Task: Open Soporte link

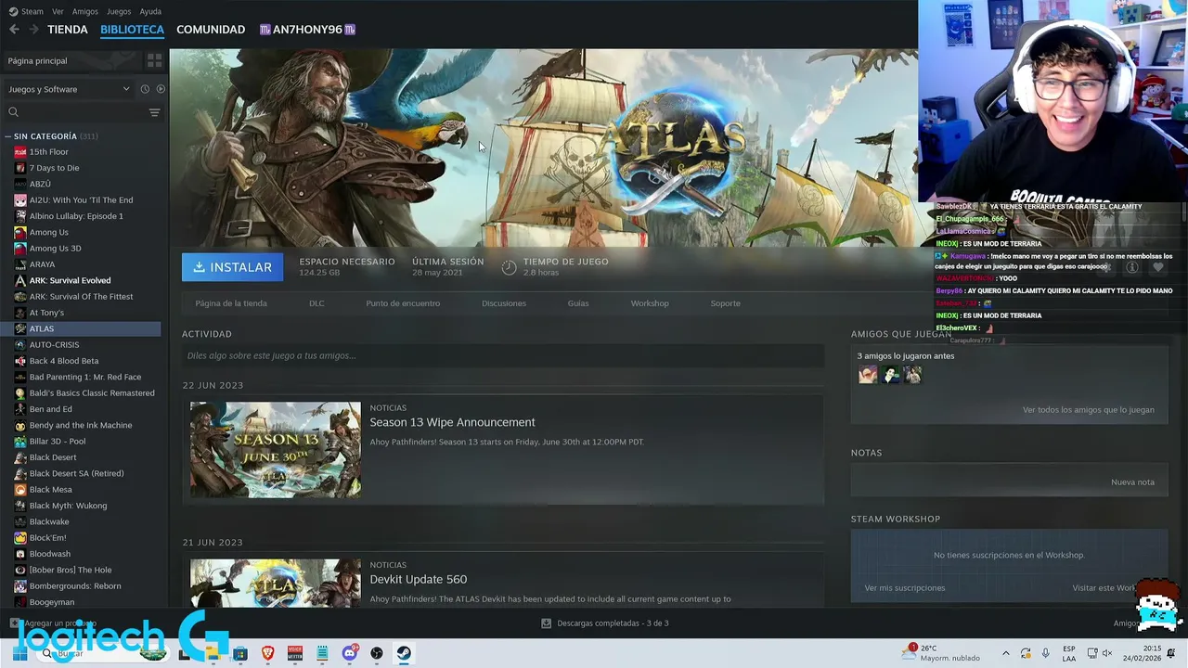Action: 726,303
